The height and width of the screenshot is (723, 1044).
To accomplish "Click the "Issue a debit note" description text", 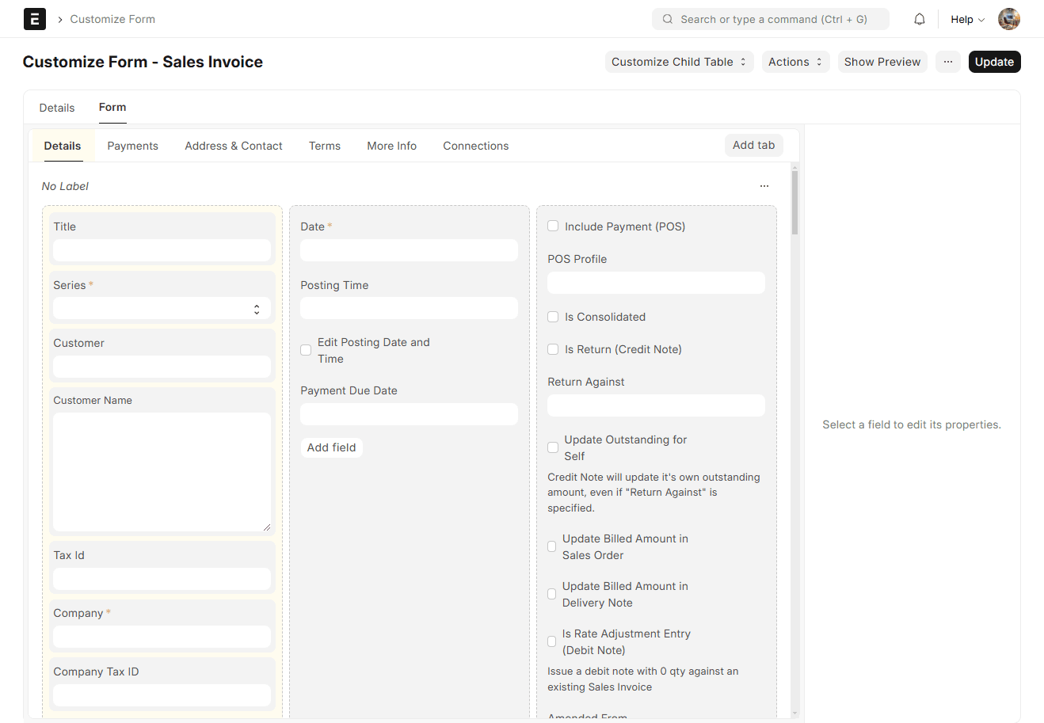I will 642,679.
